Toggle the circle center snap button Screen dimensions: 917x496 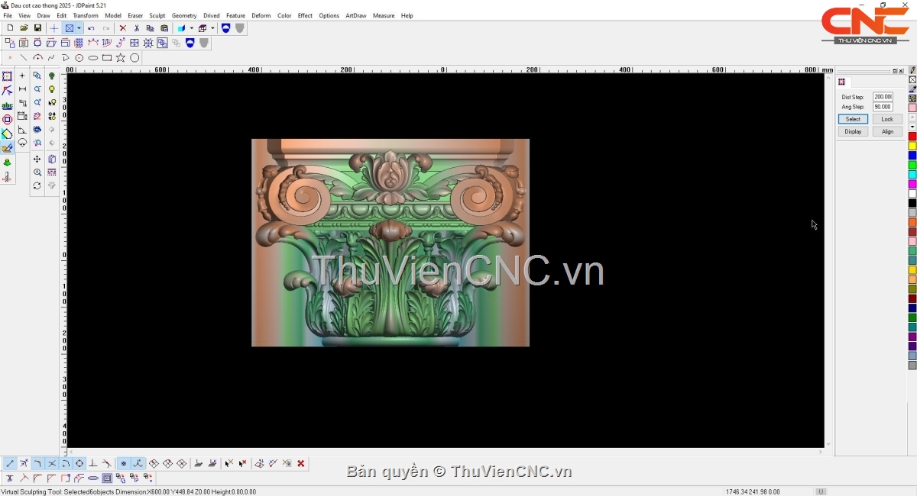point(79,463)
